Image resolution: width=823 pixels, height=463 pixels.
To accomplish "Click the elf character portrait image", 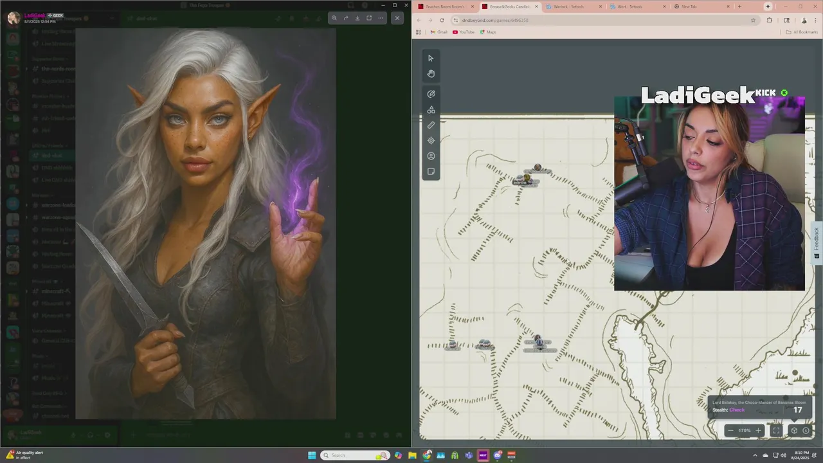I will click(206, 224).
